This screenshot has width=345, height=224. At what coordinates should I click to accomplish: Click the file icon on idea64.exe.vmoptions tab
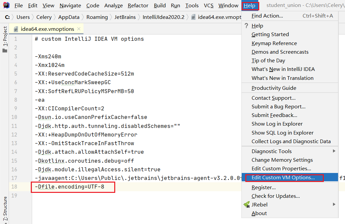click(x=16, y=29)
